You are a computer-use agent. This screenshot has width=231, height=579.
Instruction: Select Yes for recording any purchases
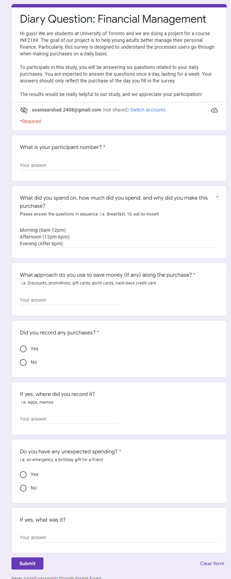pyautogui.click(x=23, y=349)
